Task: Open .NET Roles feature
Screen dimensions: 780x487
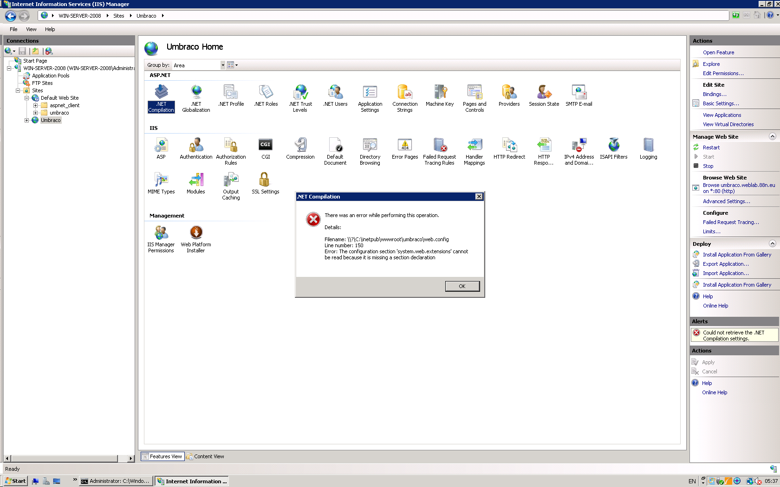Action: [266, 96]
